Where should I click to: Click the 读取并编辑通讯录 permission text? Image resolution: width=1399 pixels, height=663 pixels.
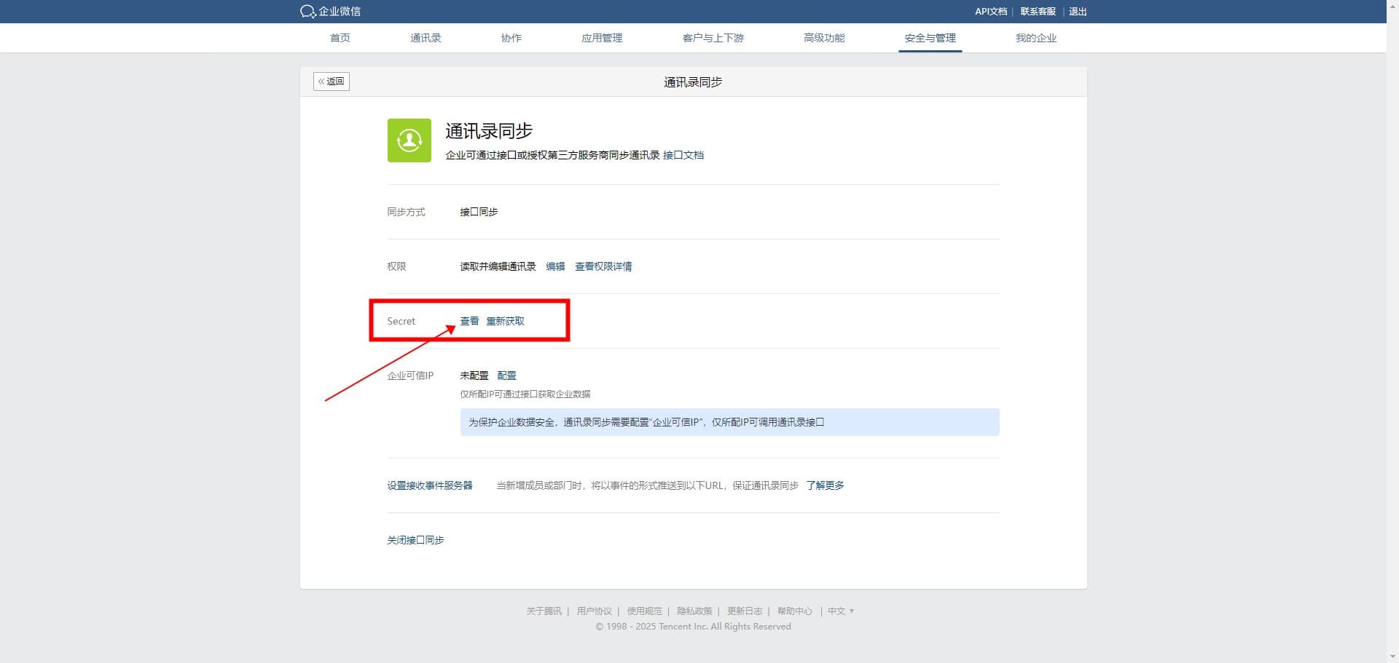tap(498, 266)
